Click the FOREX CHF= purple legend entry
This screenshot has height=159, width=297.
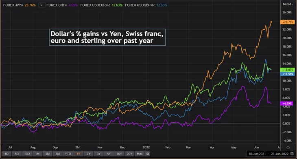62,5
